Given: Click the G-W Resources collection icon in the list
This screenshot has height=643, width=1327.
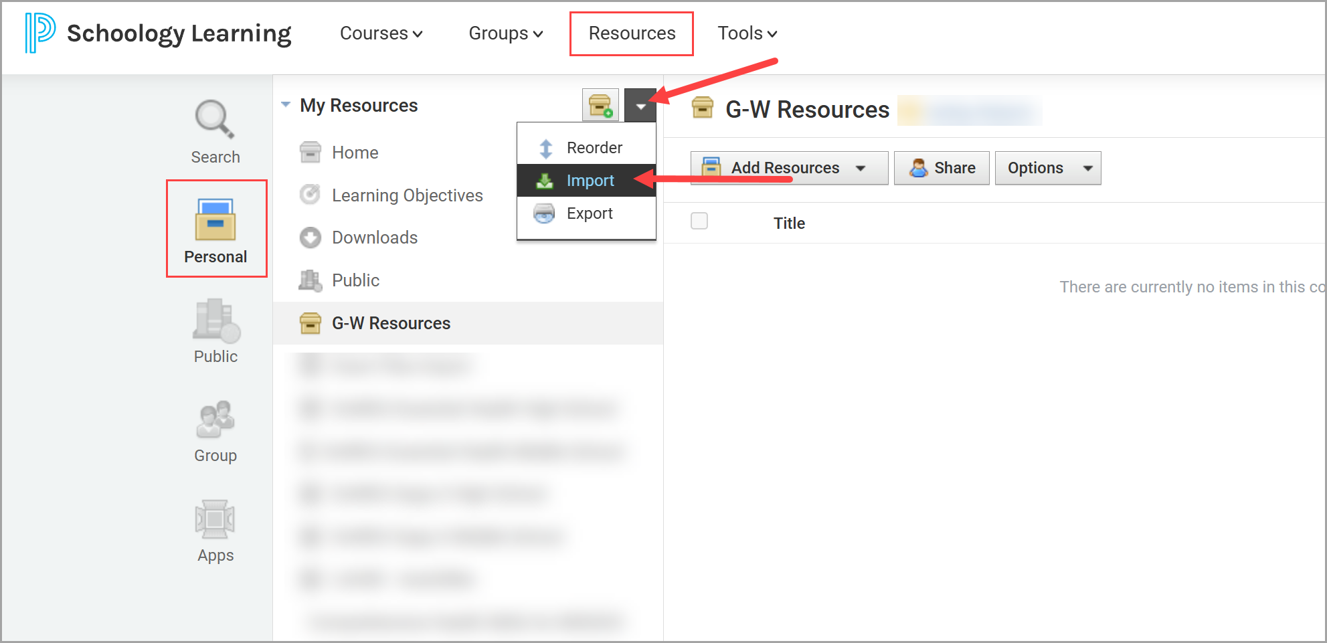Looking at the screenshot, I should tap(310, 323).
